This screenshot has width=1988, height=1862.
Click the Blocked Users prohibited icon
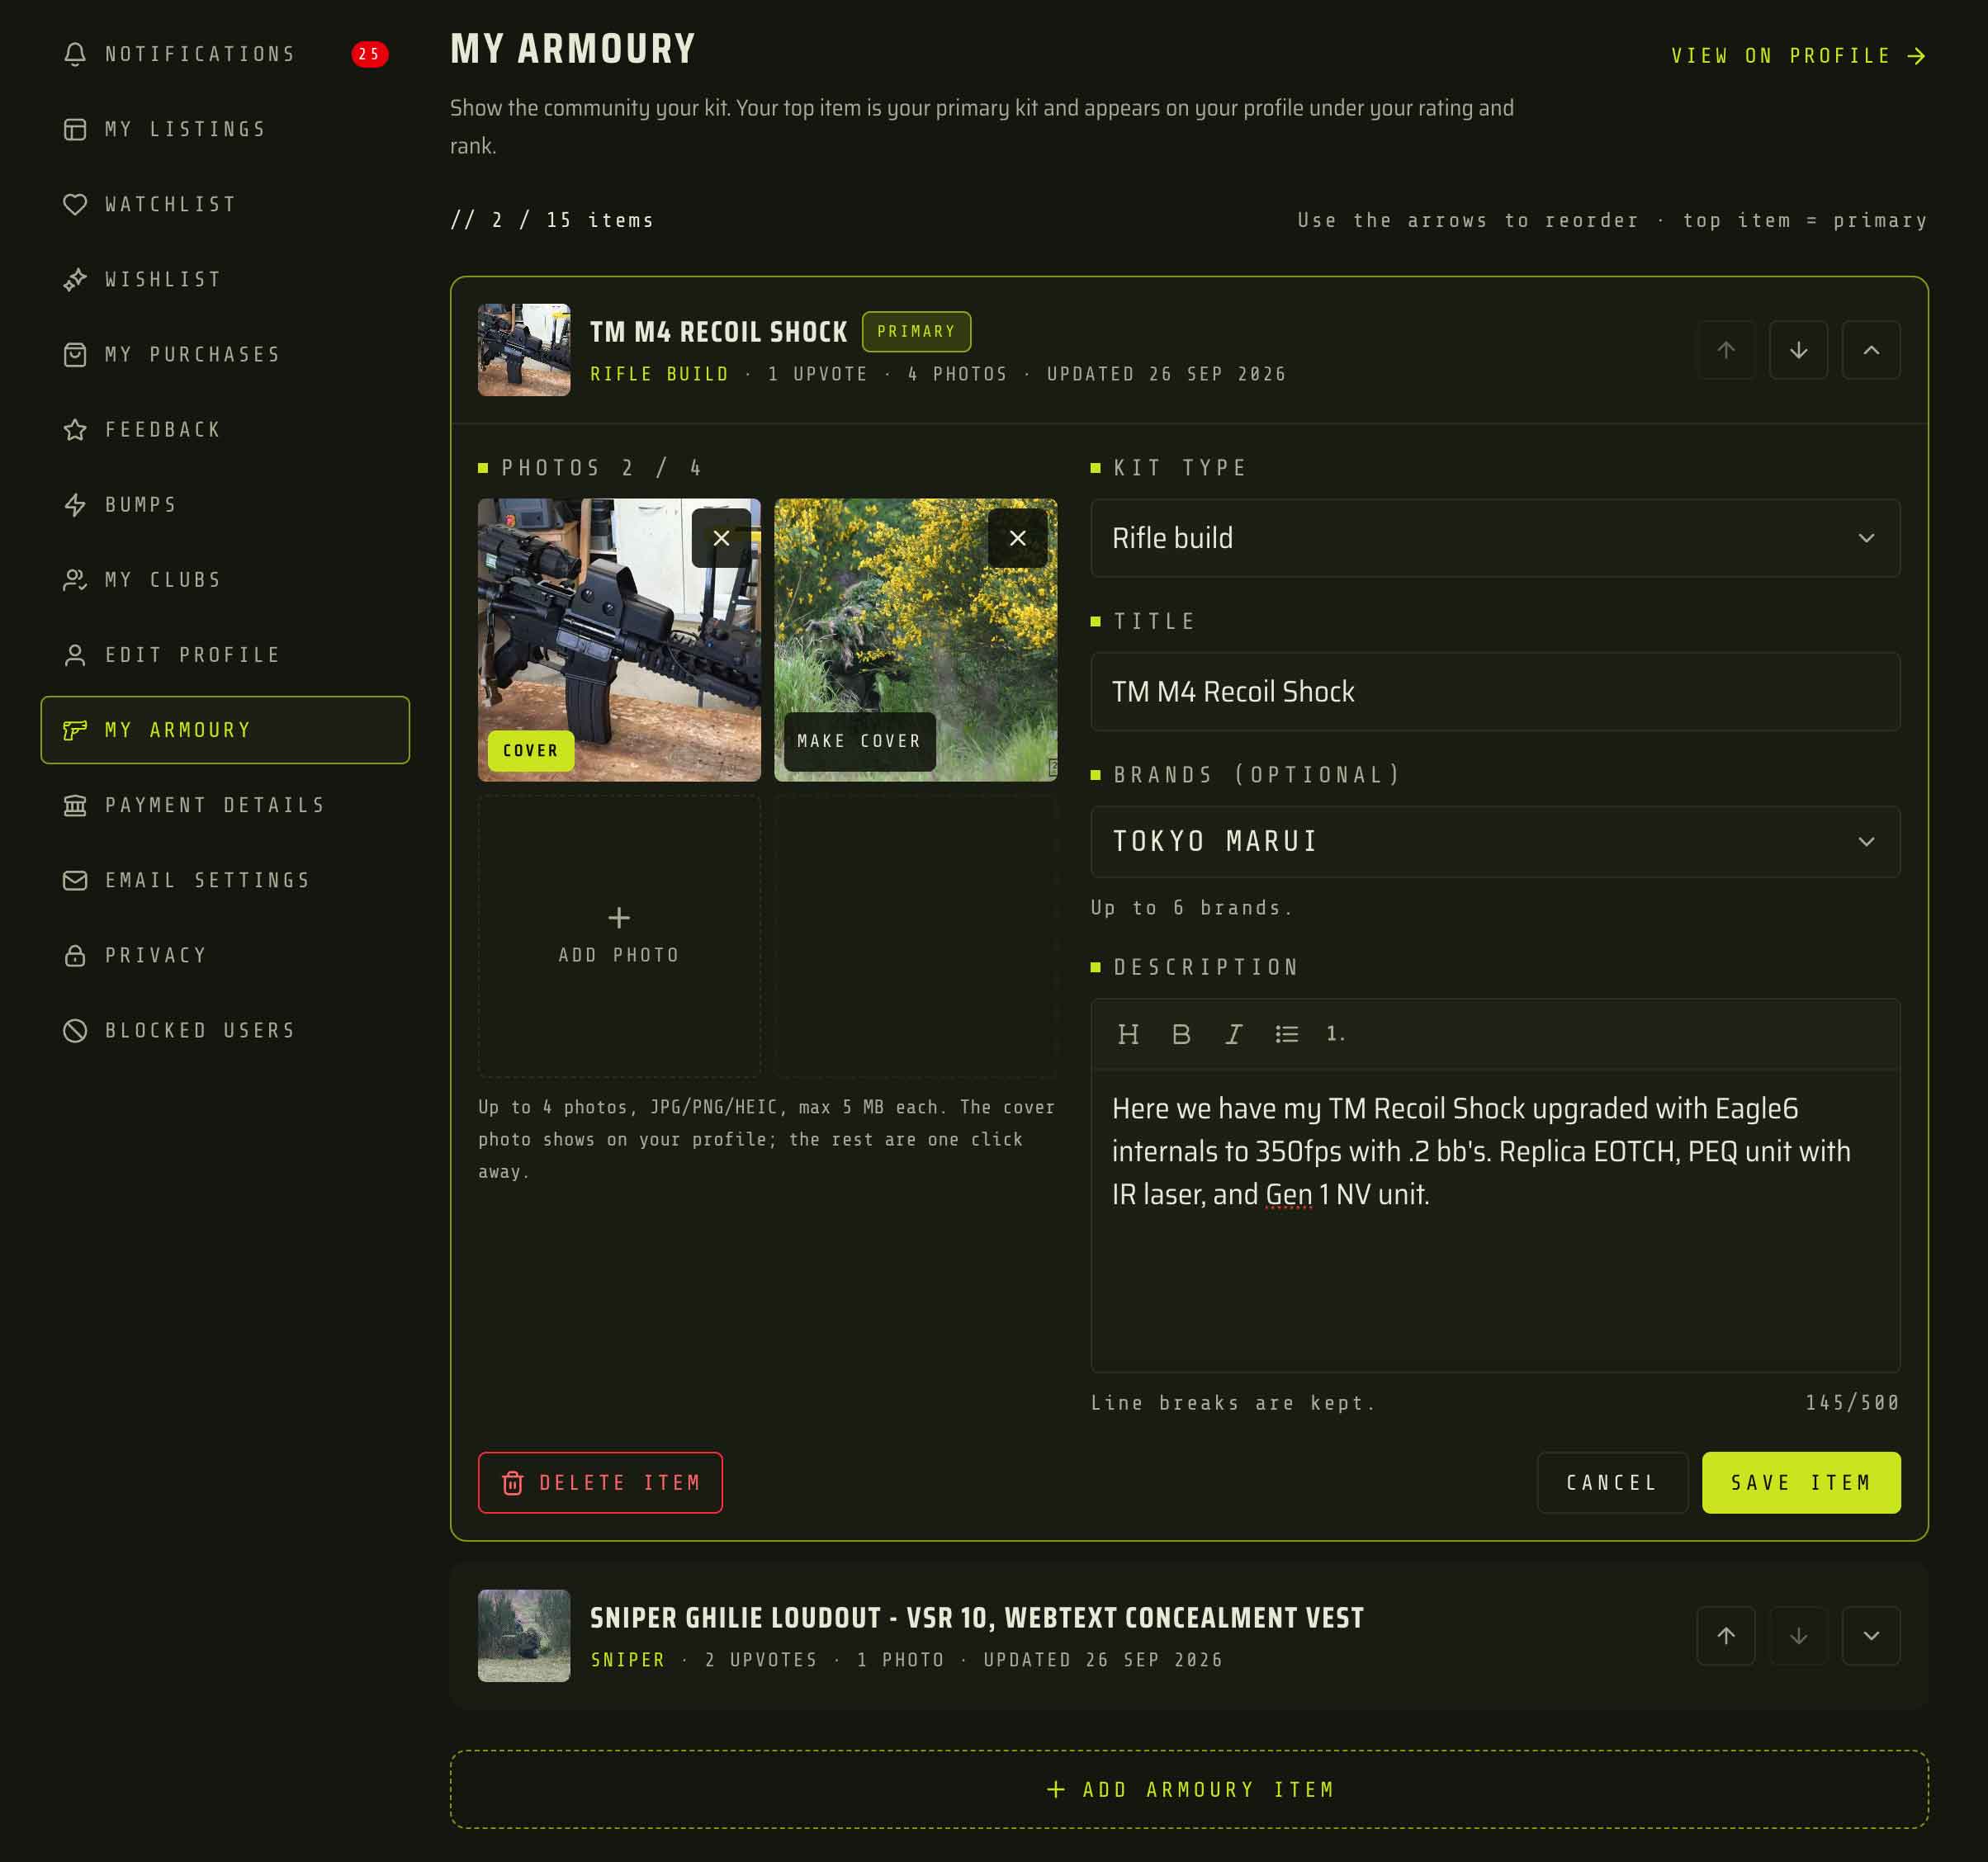[x=75, y=1030]
